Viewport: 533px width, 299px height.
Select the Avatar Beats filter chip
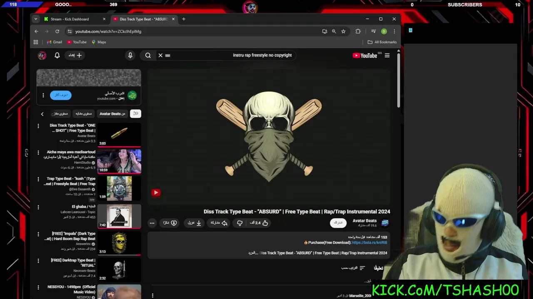tap(112, 114)
